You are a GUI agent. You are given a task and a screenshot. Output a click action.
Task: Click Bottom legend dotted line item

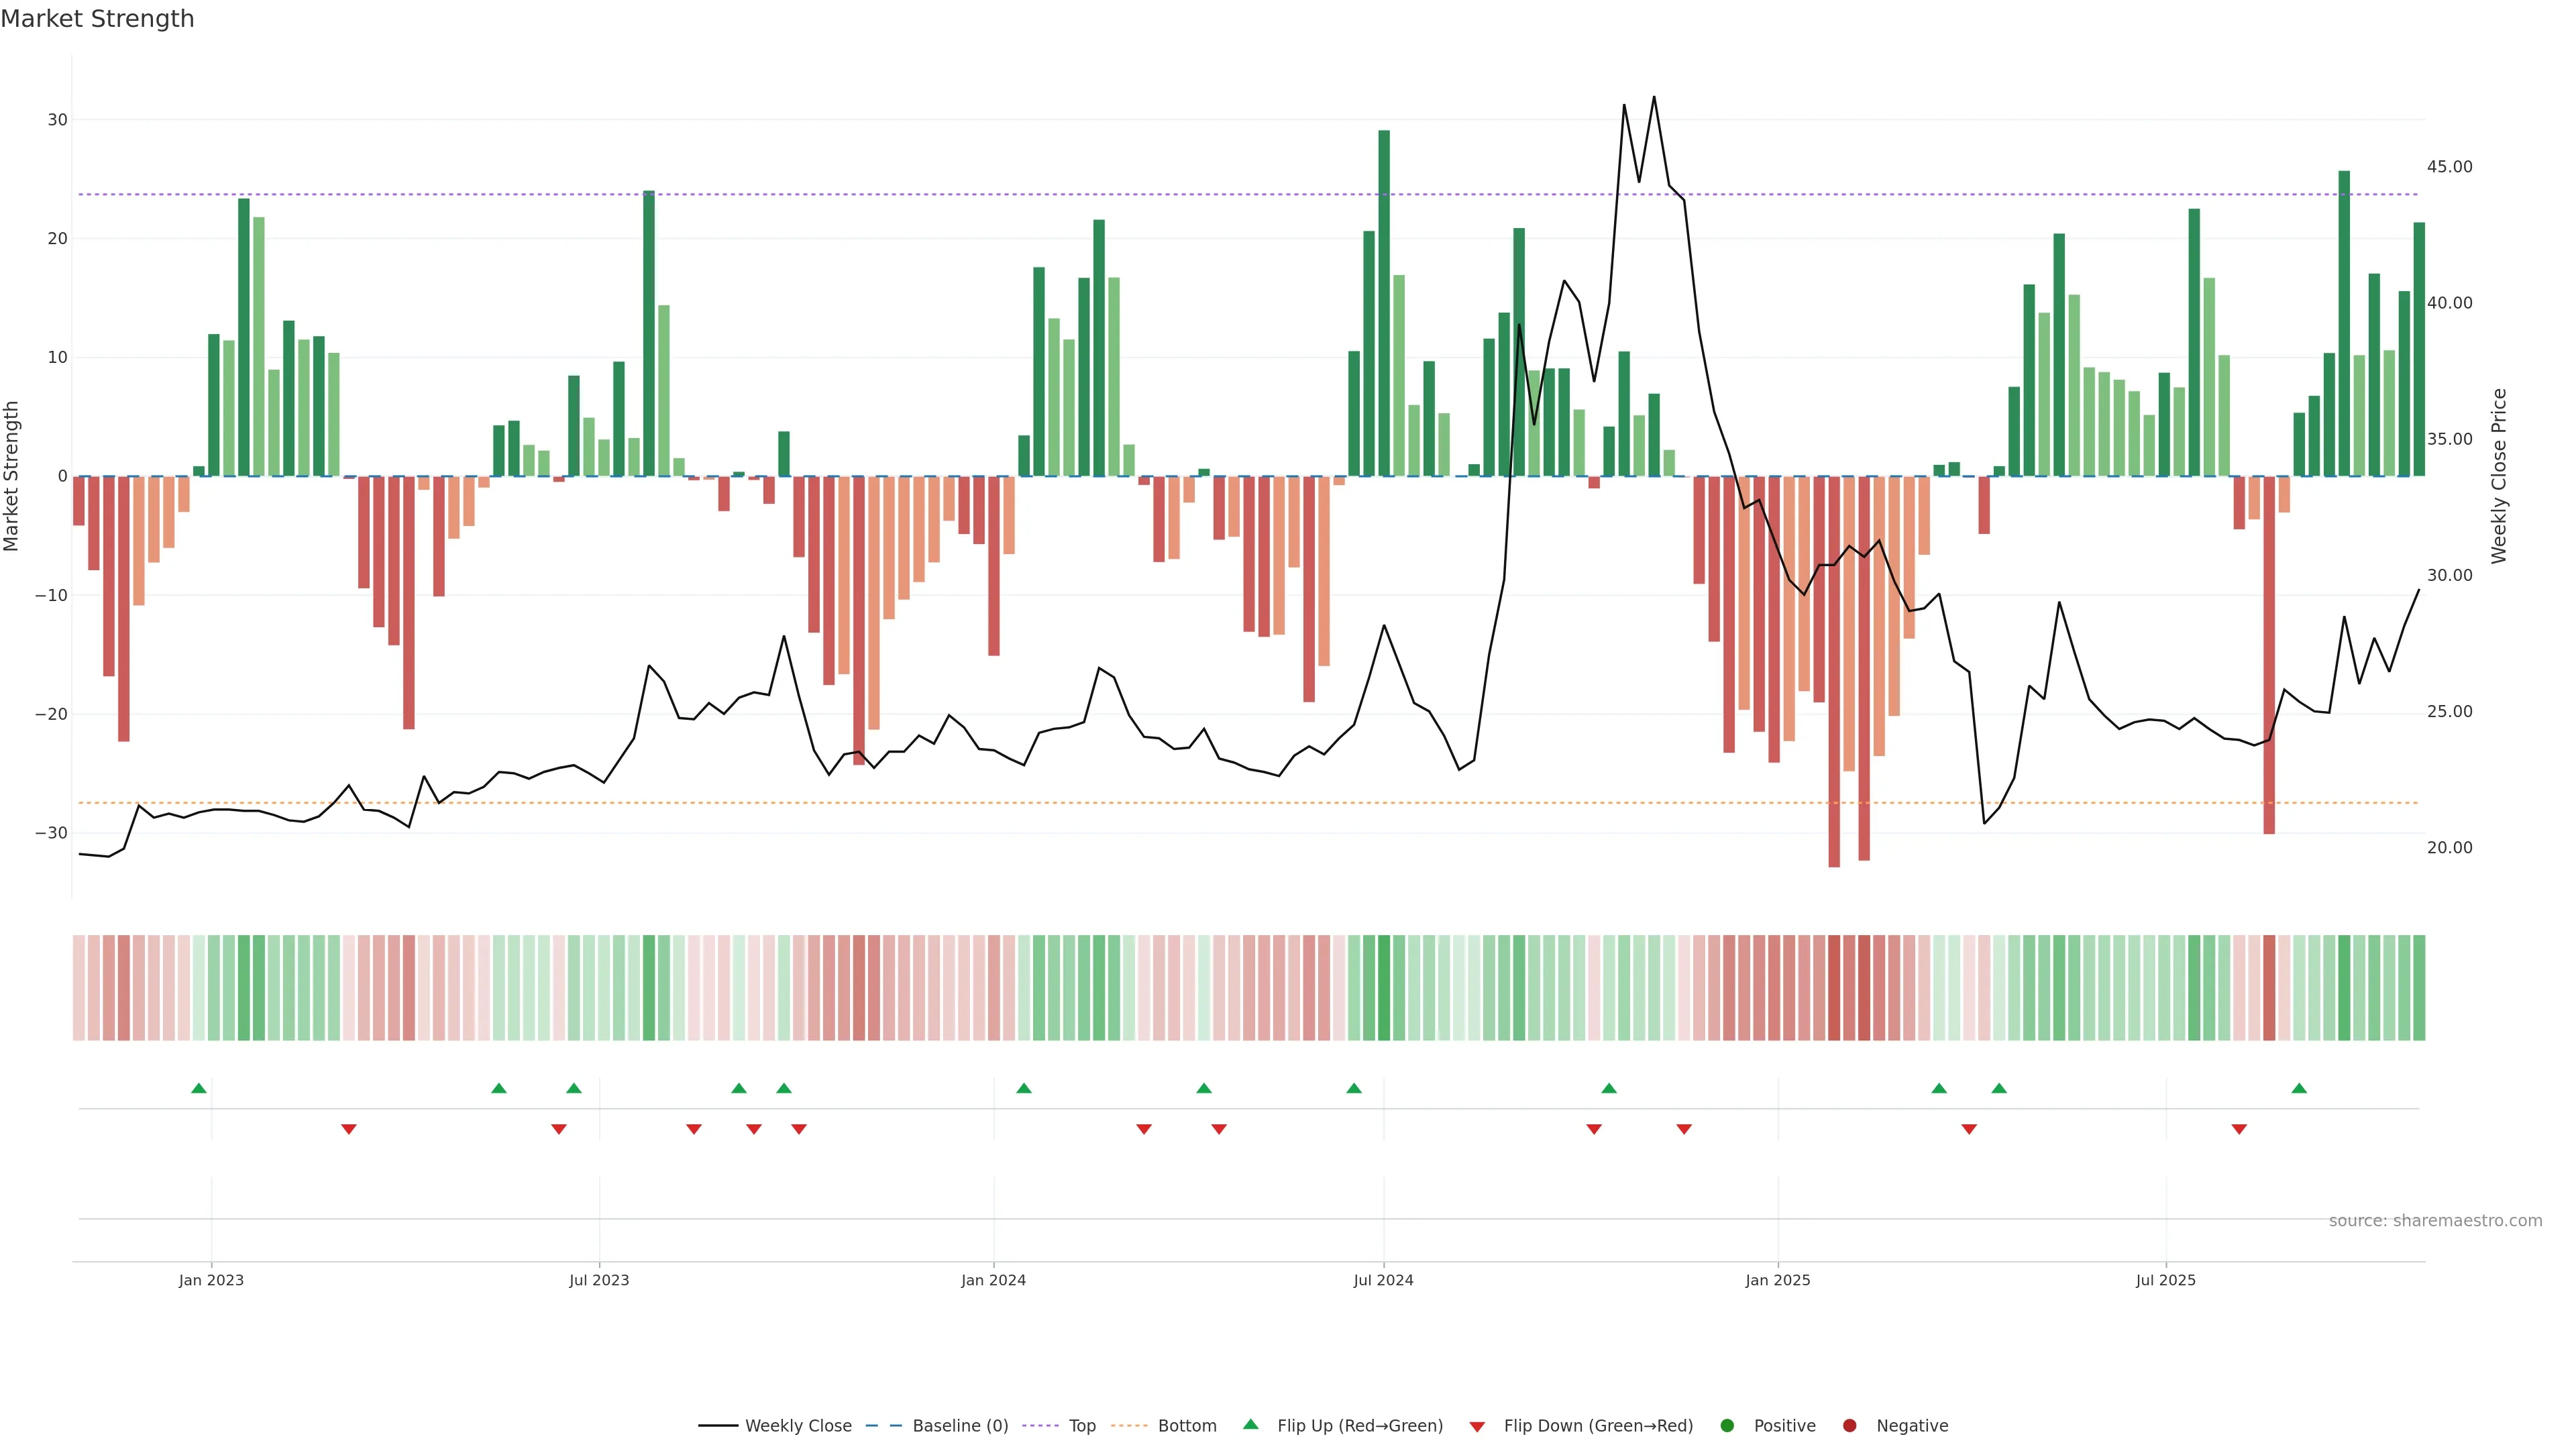[x=1129, y=1426]
